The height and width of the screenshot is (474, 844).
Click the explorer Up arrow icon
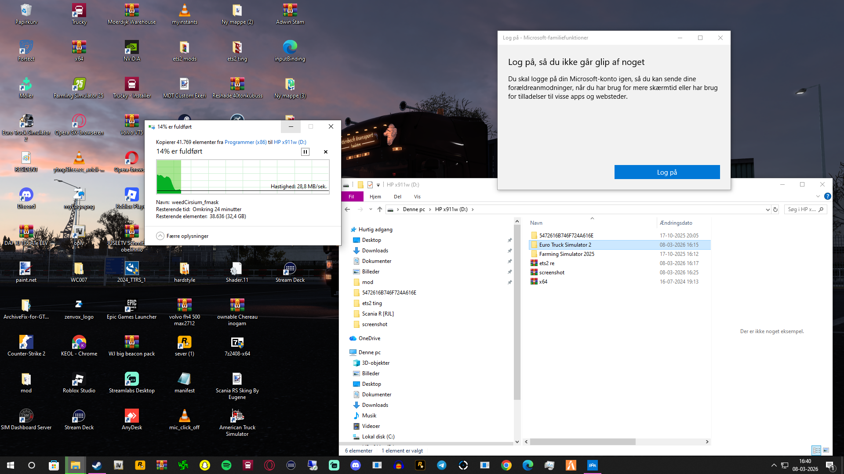tap(380, 209)
